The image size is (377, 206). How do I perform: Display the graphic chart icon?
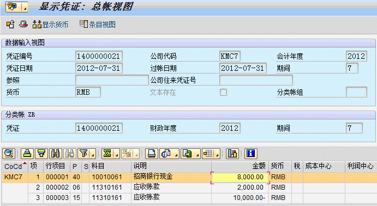pos(232,154)
